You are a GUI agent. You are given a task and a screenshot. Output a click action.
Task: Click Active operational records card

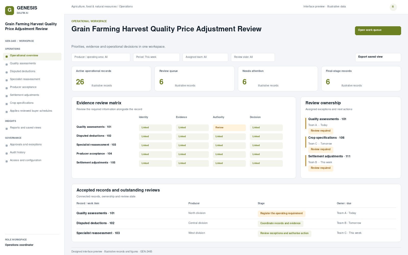click(x=111, y=79)
